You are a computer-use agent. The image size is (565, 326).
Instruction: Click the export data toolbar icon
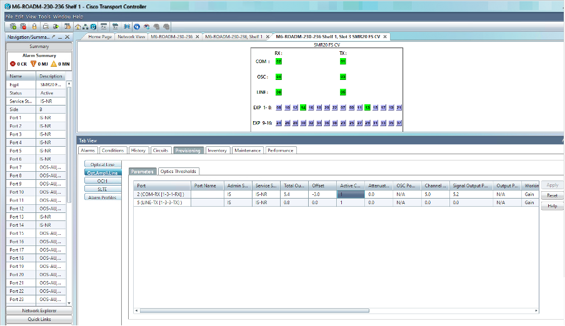(x=56, y=26)
